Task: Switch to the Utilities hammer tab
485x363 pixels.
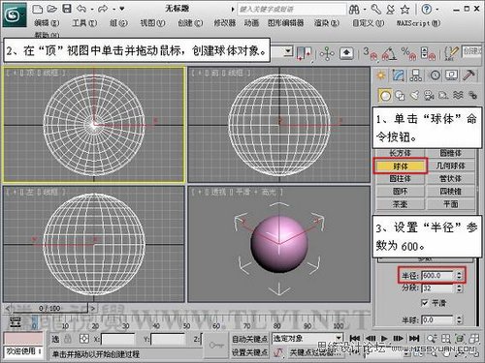Action: tap(469, 76)
